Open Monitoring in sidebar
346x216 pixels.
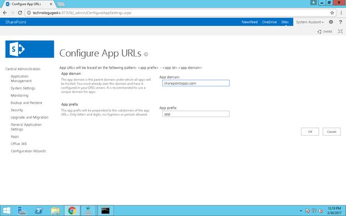19,95
